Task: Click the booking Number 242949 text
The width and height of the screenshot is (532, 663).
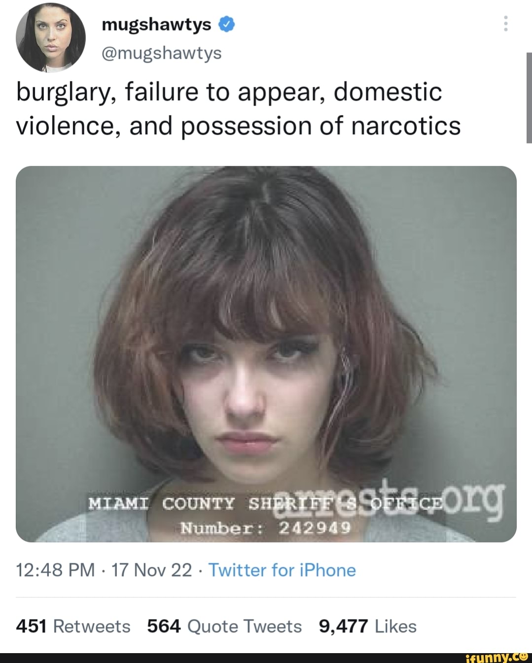Action: 265,528
